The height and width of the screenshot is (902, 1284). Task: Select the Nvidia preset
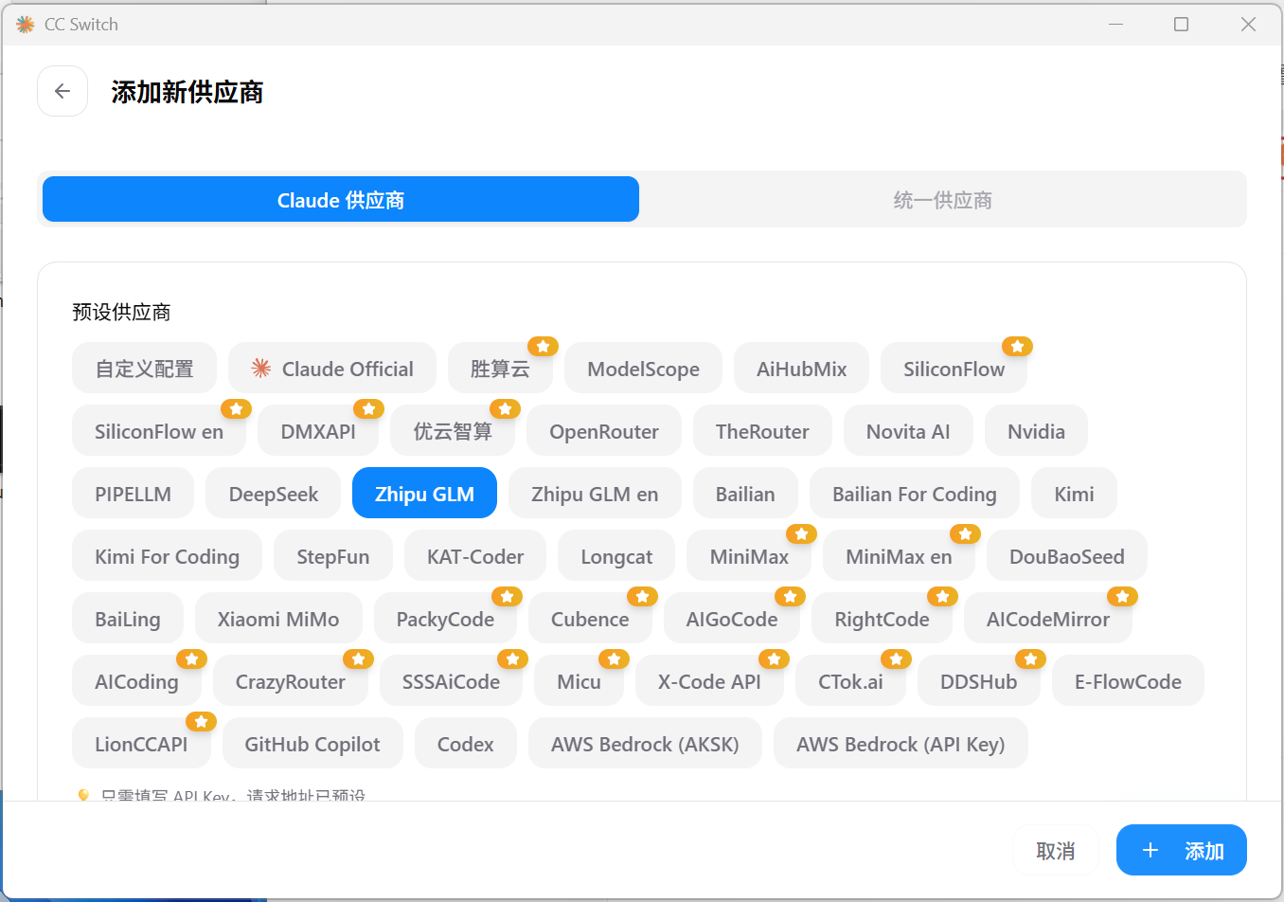(x=1036, y=430)
